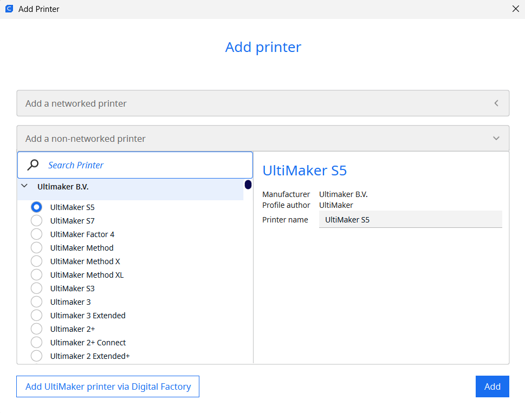Click the printer list scrollbar handle
Image resolution: width=525 pixels, height=413 pixels.
(x=248, y=185)
